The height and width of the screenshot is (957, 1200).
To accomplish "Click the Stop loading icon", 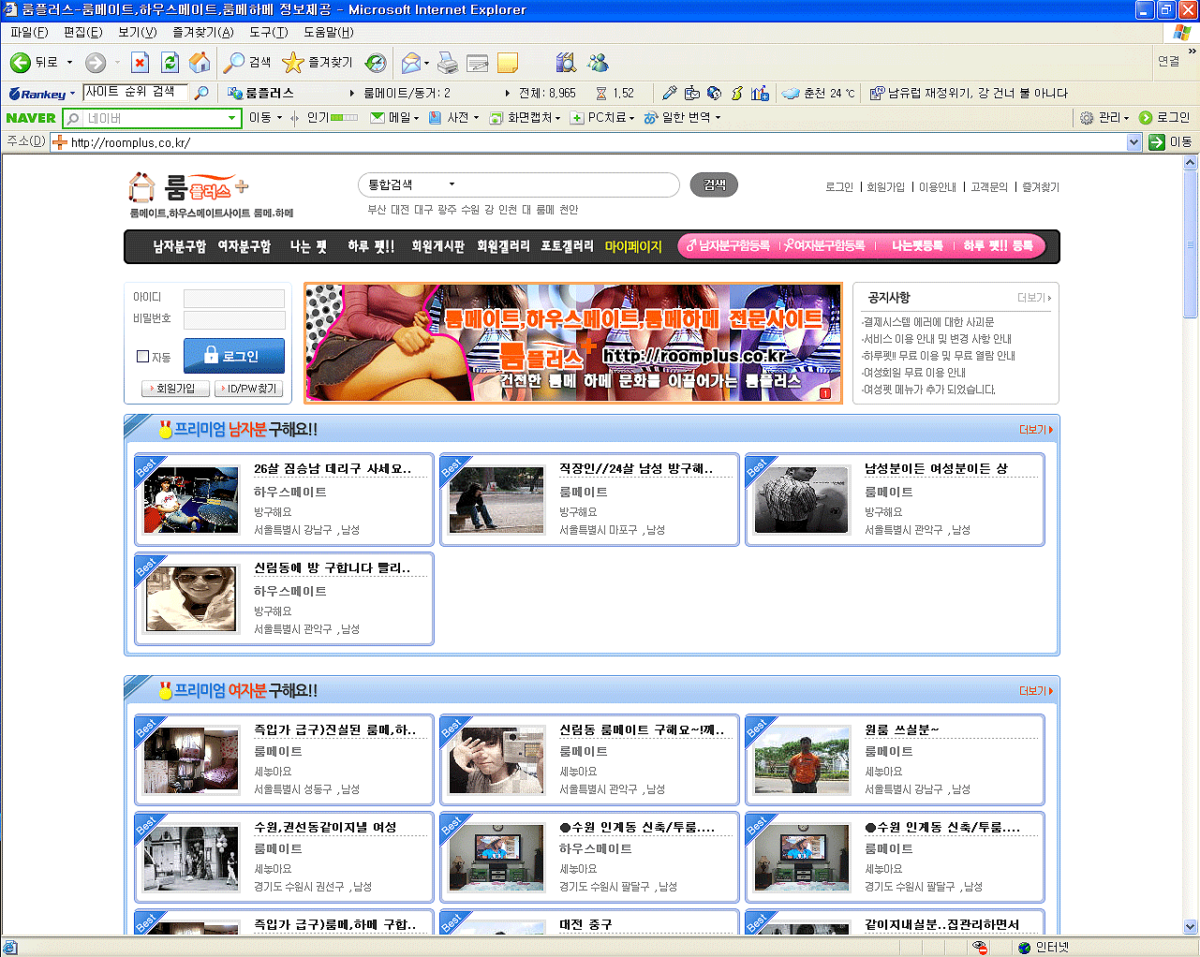I will pyautogui.click(x=140, y=63).
